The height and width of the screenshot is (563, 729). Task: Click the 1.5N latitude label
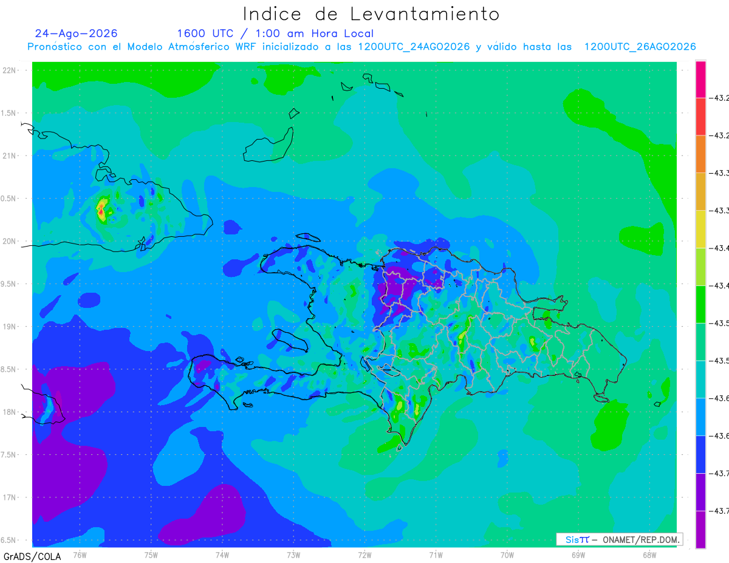coord(9,113)
